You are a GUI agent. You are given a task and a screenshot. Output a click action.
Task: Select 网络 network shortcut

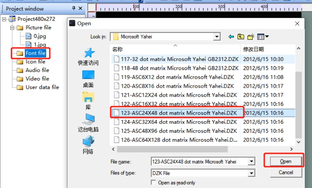pyautogui.click(x=88, y=145)
